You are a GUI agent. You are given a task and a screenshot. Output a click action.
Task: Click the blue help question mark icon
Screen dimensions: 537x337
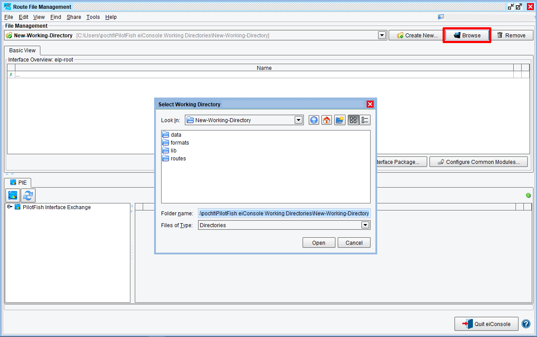click(x=526, y=324)
